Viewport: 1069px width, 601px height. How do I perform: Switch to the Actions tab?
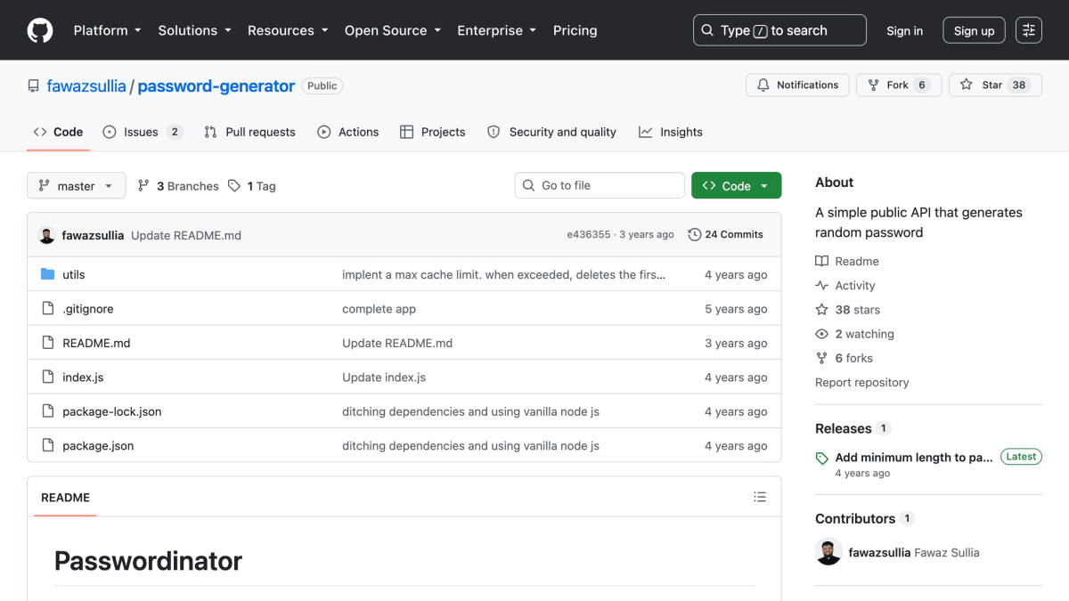coord(348,132)
